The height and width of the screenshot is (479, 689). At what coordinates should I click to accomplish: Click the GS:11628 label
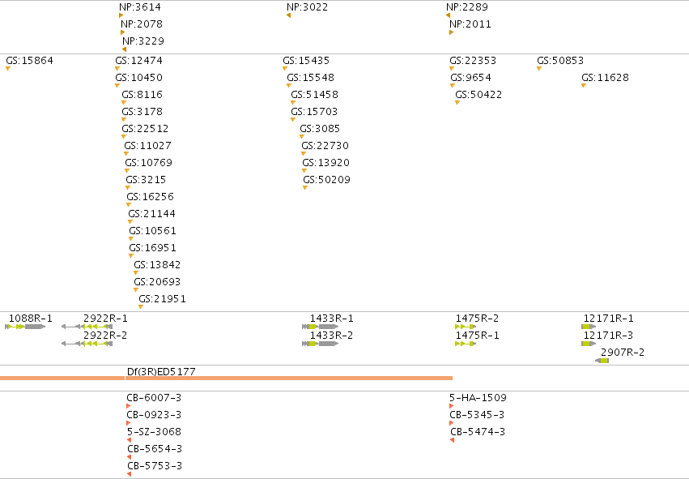pos(605,78)
